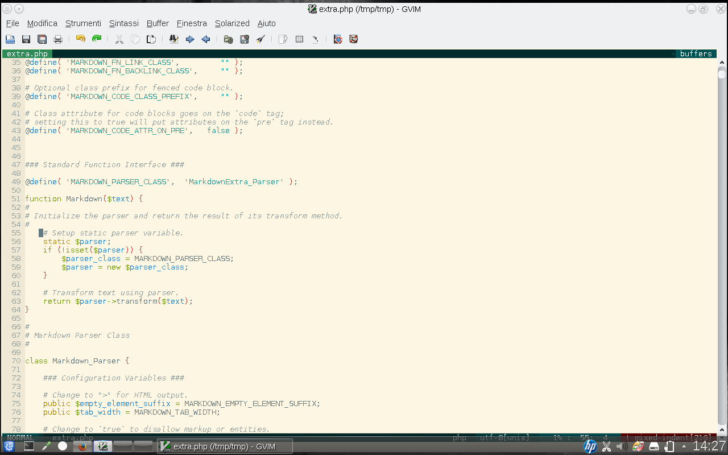Launch the terminal from the panel
This screenshot has height=455, width=728.
(29, 446)
